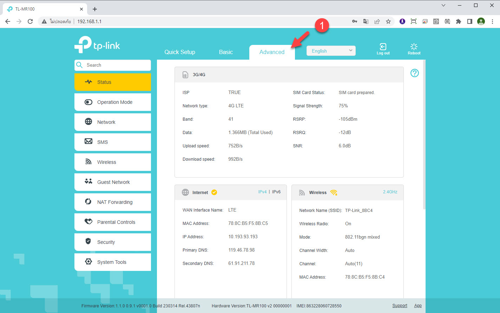
Task: Bookmark page with the star icon
Action: point(388,21)
